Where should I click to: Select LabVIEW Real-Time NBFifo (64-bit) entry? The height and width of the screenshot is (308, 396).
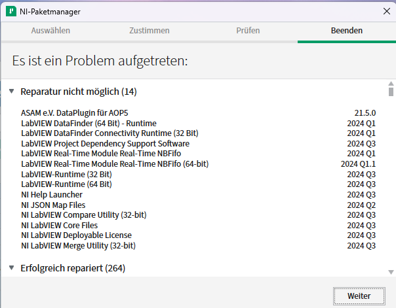[115, 163]
